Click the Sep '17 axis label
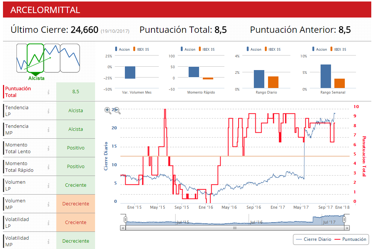 325,207
